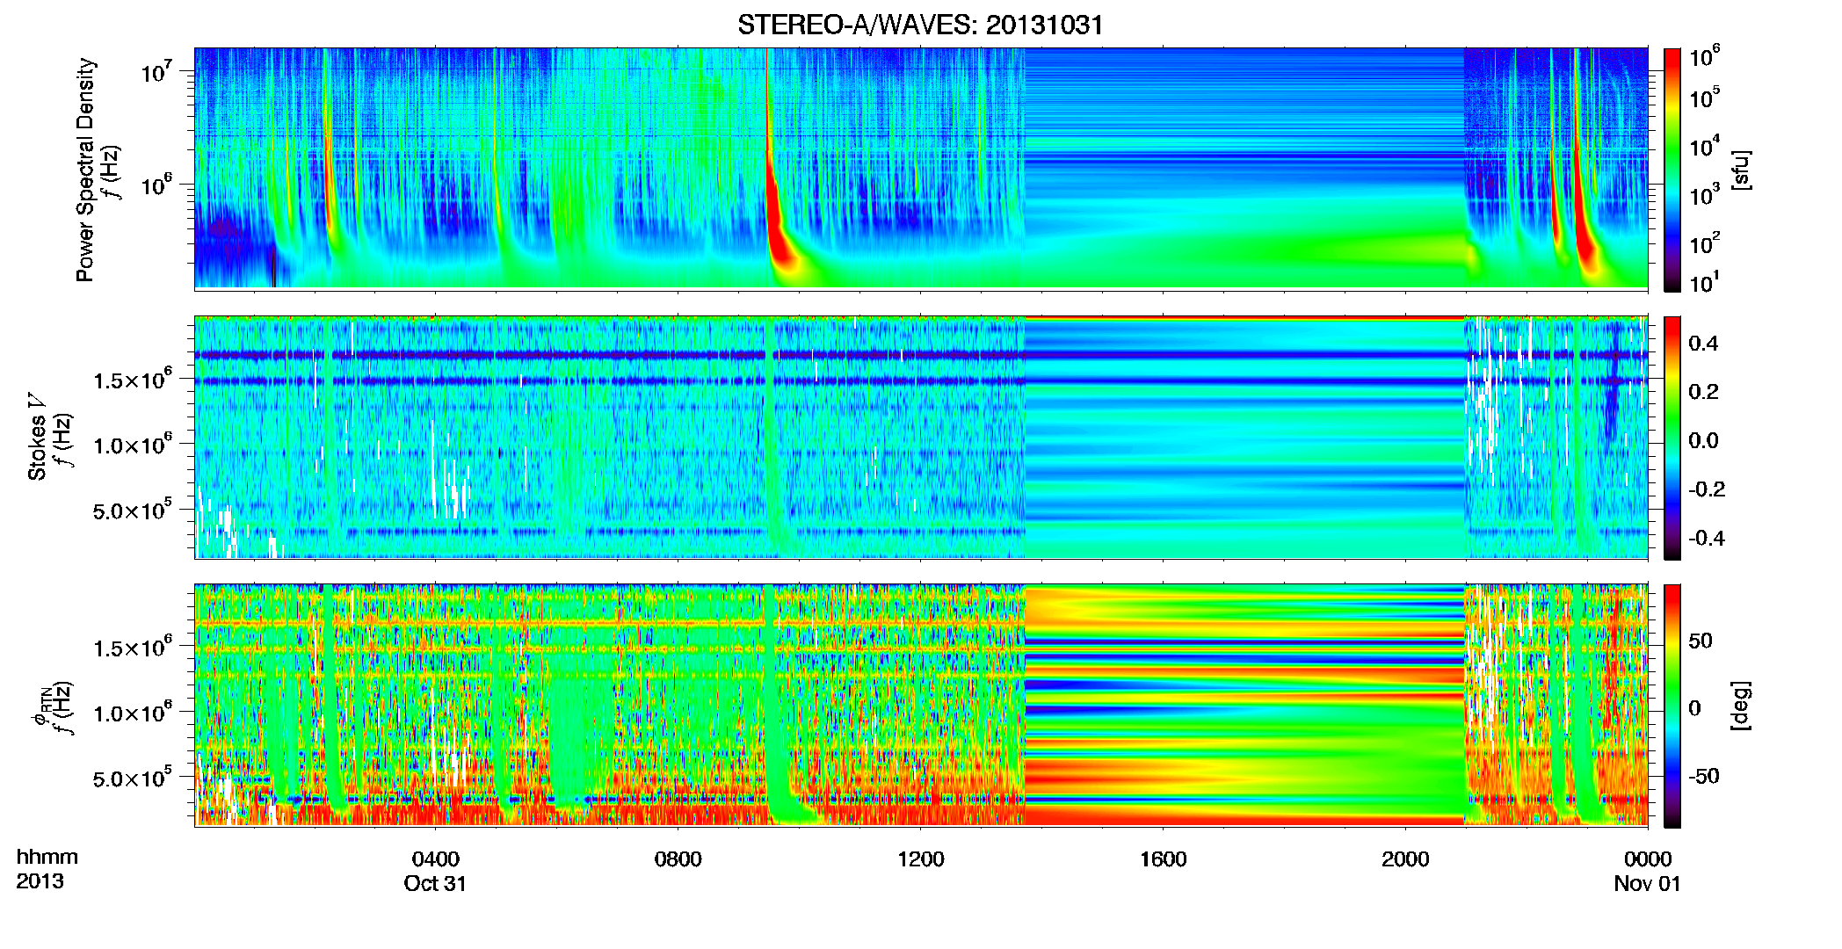
Task: Click the phi RTN degrees color bar
Action: click(1672, 706)
